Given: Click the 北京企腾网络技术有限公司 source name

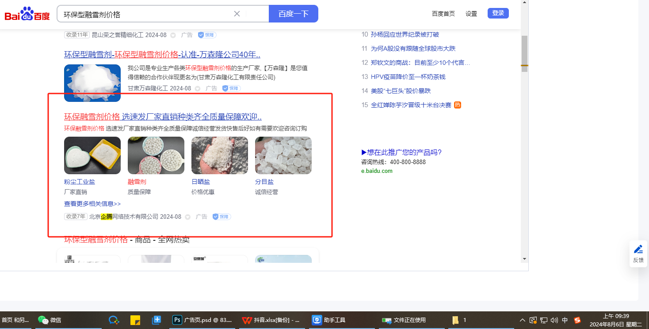Looking at the screenshot, I should pyautogui.click(x=124, y=217).
